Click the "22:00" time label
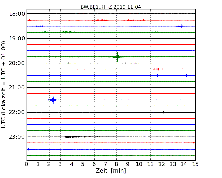 (17, 112)
